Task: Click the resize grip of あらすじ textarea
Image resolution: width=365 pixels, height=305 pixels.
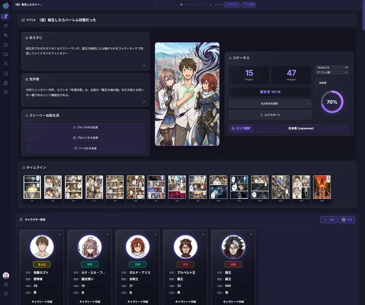Action: tap(144, 65)
